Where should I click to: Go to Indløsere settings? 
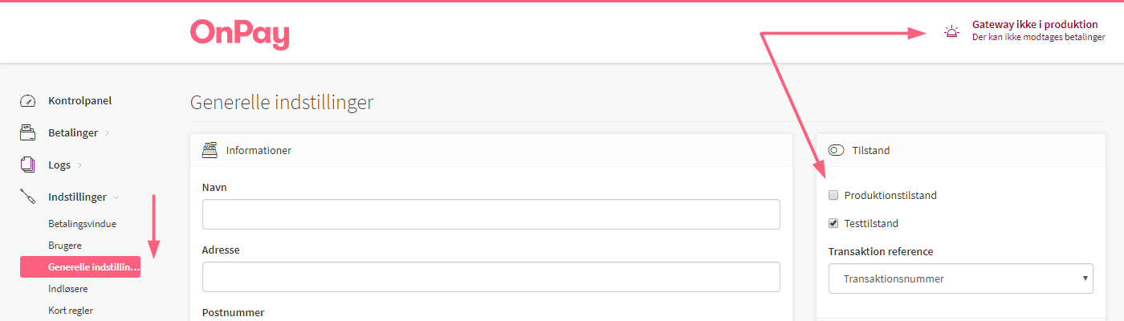68,288
